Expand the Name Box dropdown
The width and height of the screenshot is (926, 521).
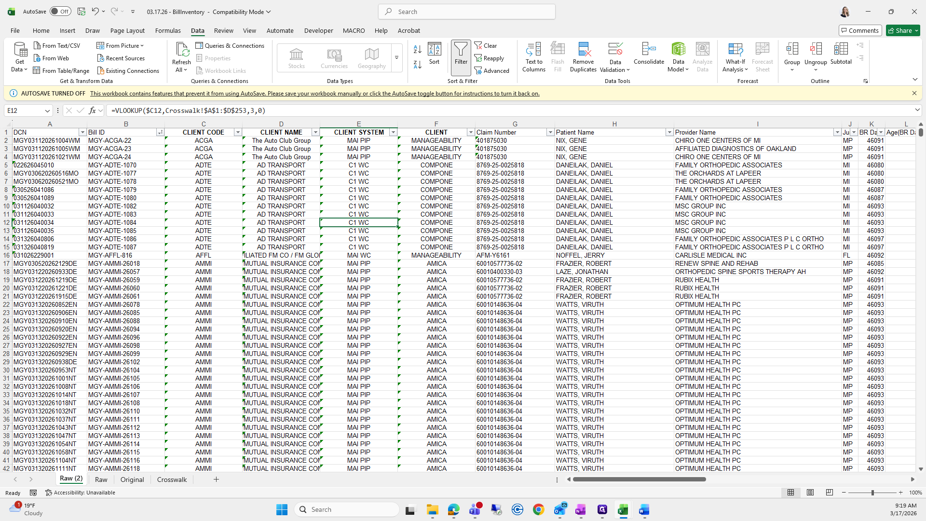[47, 110]
